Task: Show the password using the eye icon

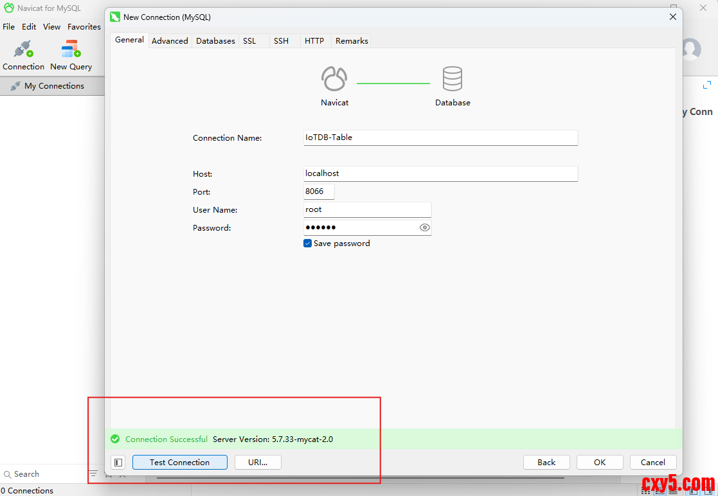Action: (x=424, y=227)
